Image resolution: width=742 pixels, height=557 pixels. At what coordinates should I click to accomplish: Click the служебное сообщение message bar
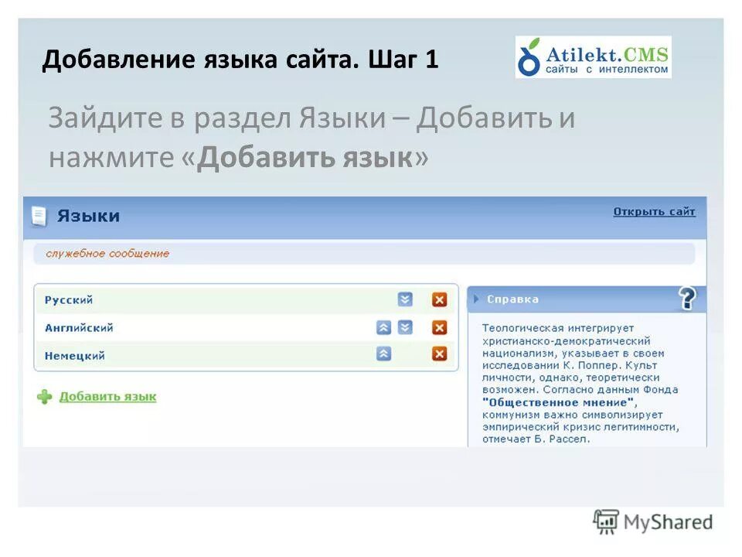pyautogui.click(x=109, y=251)
